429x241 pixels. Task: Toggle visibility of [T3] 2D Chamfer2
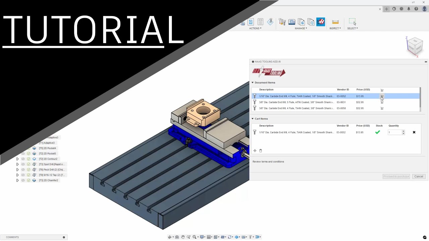click(23, 180)
